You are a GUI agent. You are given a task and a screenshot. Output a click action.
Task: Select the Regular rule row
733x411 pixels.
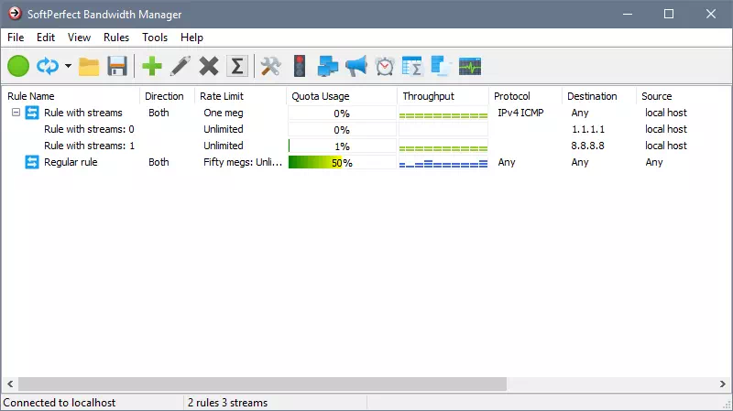366,163
